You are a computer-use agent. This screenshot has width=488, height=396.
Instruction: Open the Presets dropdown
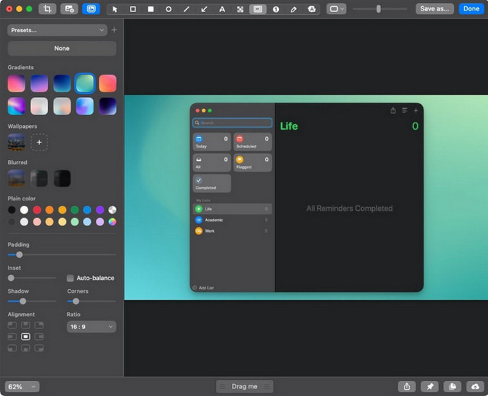[57, 30]
